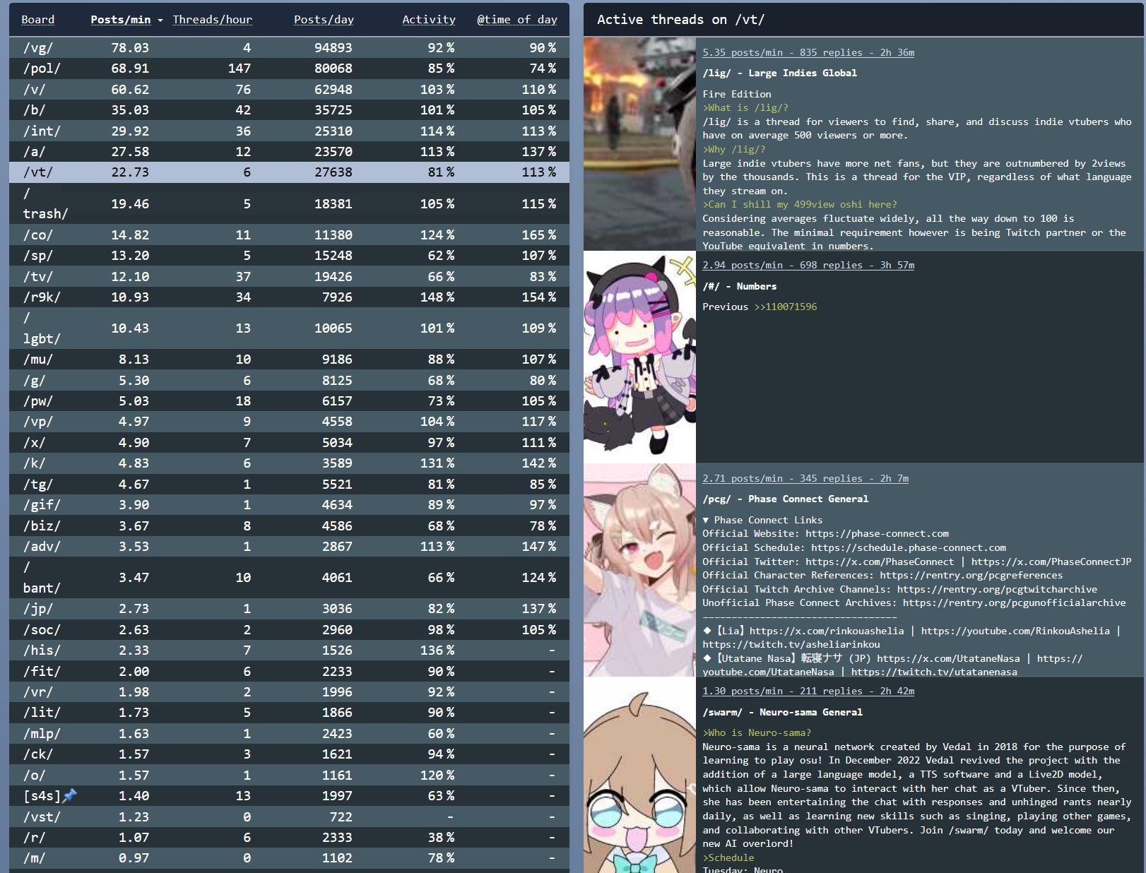The image size is (1146, 873).
Task: Select the /tg/ board row
Action: click(x=289, y=484)
